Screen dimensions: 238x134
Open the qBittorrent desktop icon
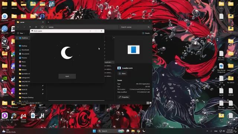pos(4,29)
